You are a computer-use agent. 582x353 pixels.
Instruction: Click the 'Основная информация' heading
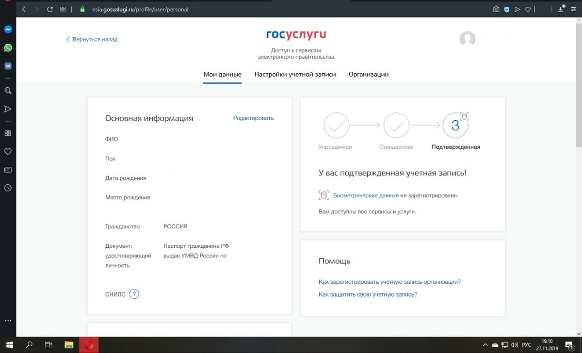tap(149, 118)
